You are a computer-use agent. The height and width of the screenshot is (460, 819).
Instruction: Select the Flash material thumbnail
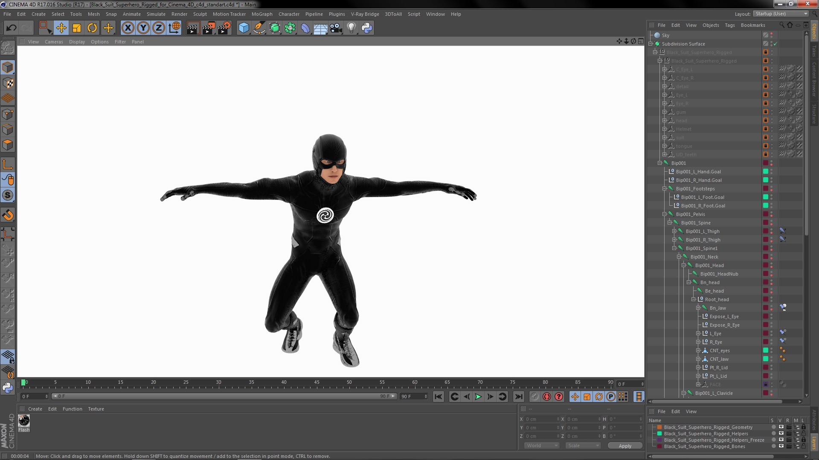point(24,420)
